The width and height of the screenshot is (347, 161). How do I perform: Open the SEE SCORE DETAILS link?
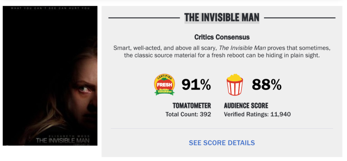[x=222, y=143]
